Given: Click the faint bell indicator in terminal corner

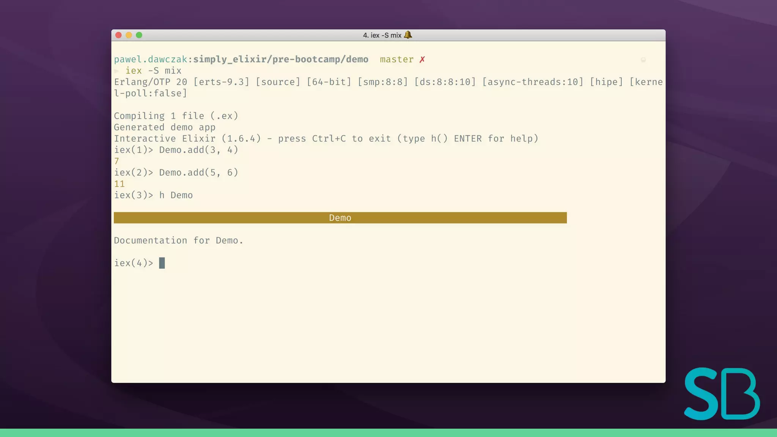Looking at the screenshot, I should 643,60.
